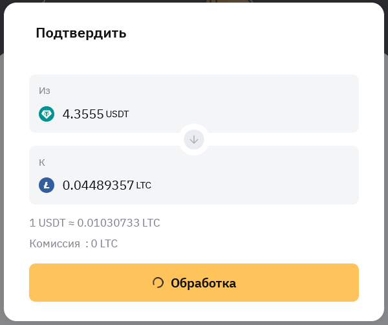Click the Tether USDT coin icon
Screen dimensions: 388x325
(x=47, y=114)
